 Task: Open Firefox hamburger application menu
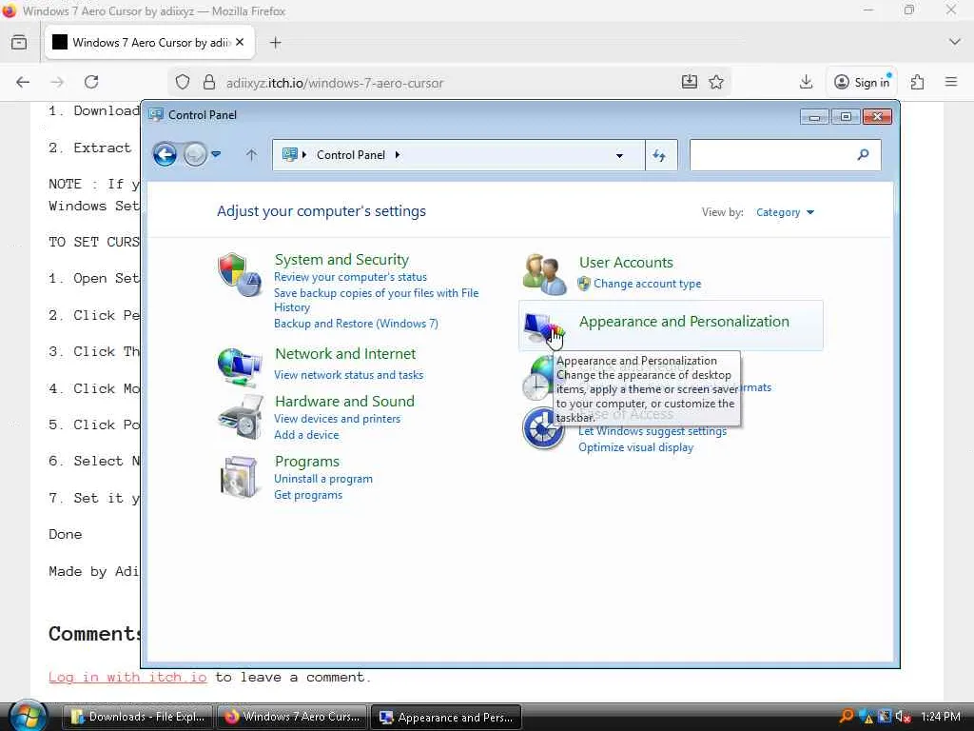pos(951,82)
